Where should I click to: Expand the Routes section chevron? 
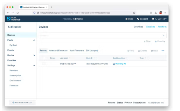pyautogui.click(x=34, y=55)
